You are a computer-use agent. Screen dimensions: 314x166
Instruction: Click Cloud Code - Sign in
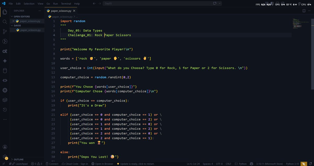point(75,164)
